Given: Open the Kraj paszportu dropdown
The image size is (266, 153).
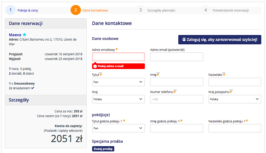Looking at the screenshot, I should [x=235, y=99].
